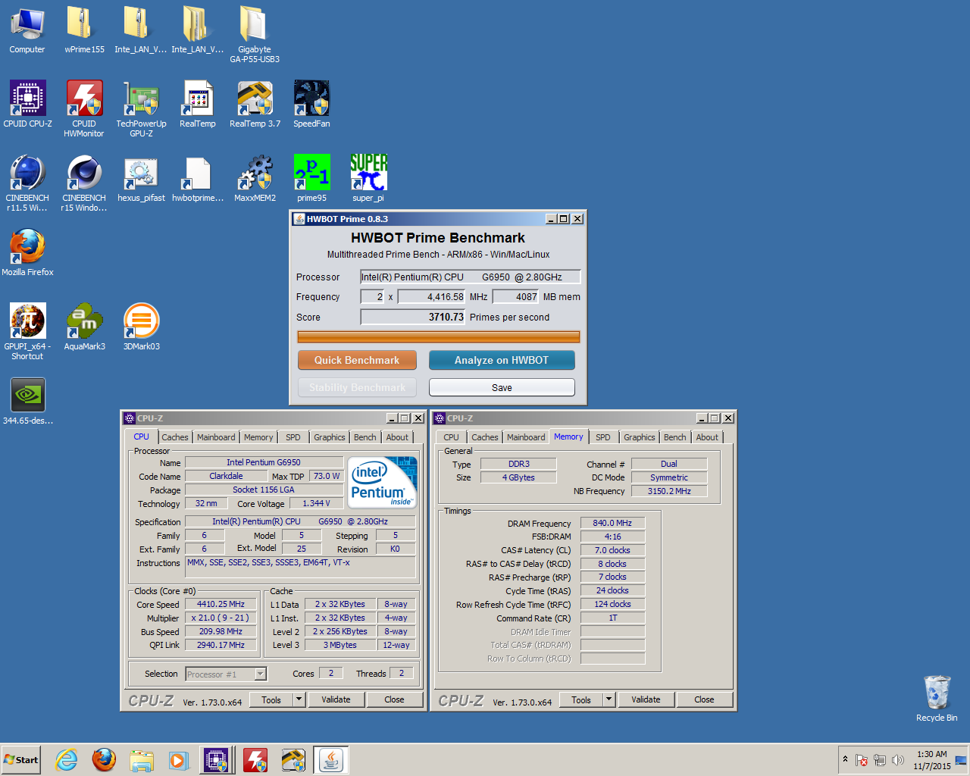Launch TechPowerUp GPU-Z shortcut
This screenshot has height=776, width=970.
(x=141, y=109)
